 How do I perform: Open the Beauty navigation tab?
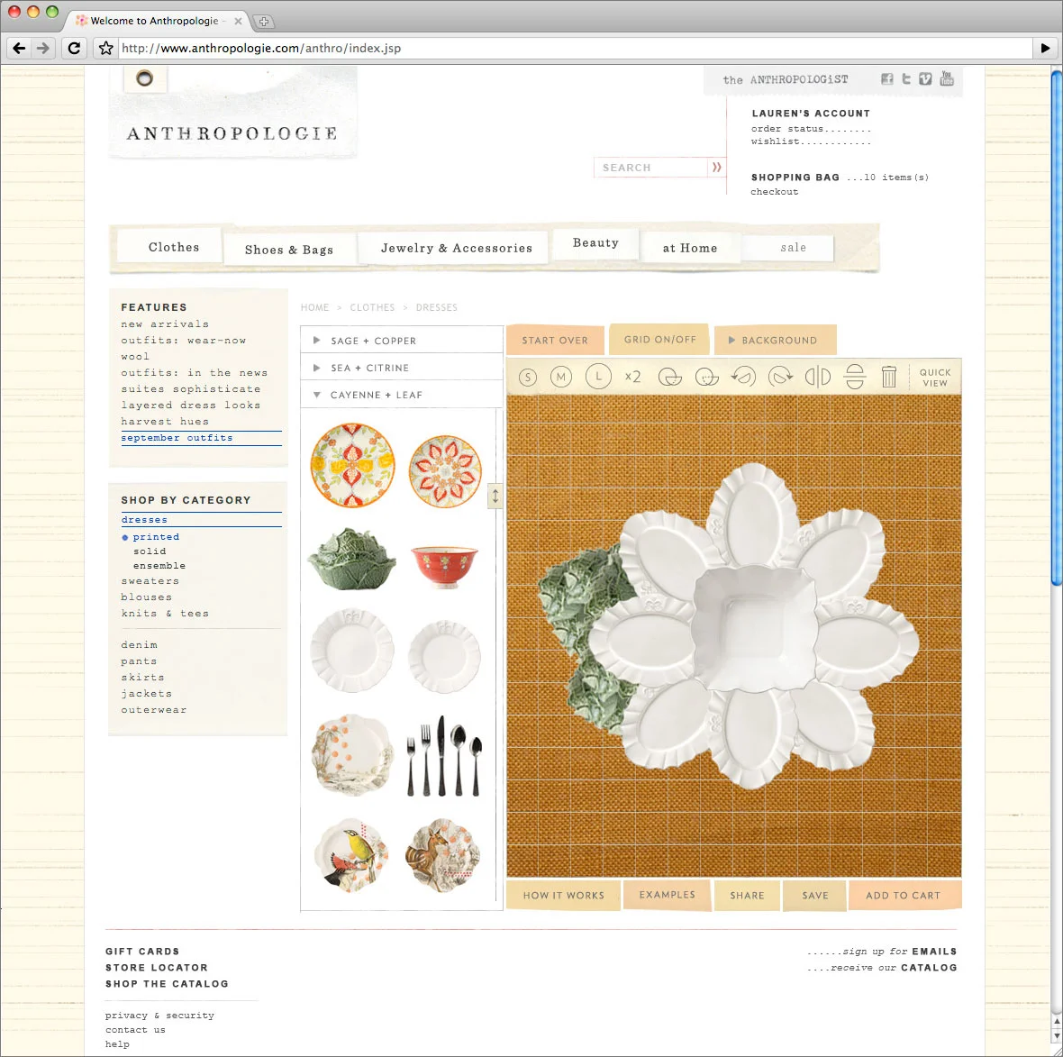click(x=595, y=242)
